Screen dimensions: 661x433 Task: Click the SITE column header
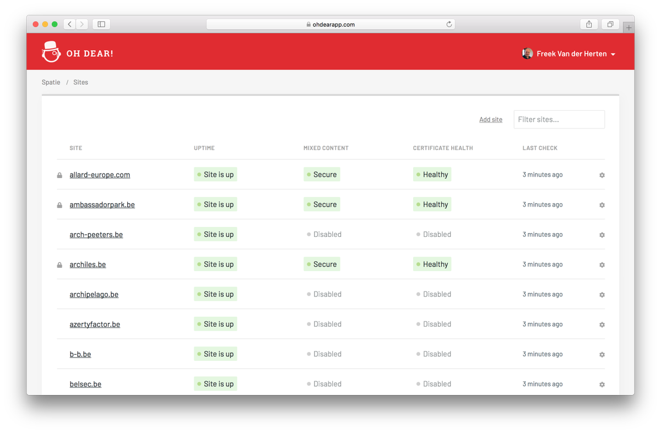click(x=75, y=148)
